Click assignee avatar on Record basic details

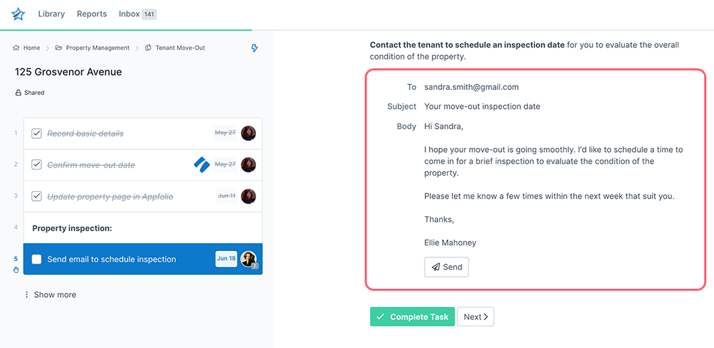click(248, 133)
